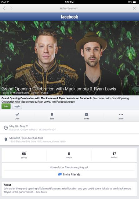Open the May 28 - May 31 date row
This screenshot has width=139, height=199.
pos(69,128)
